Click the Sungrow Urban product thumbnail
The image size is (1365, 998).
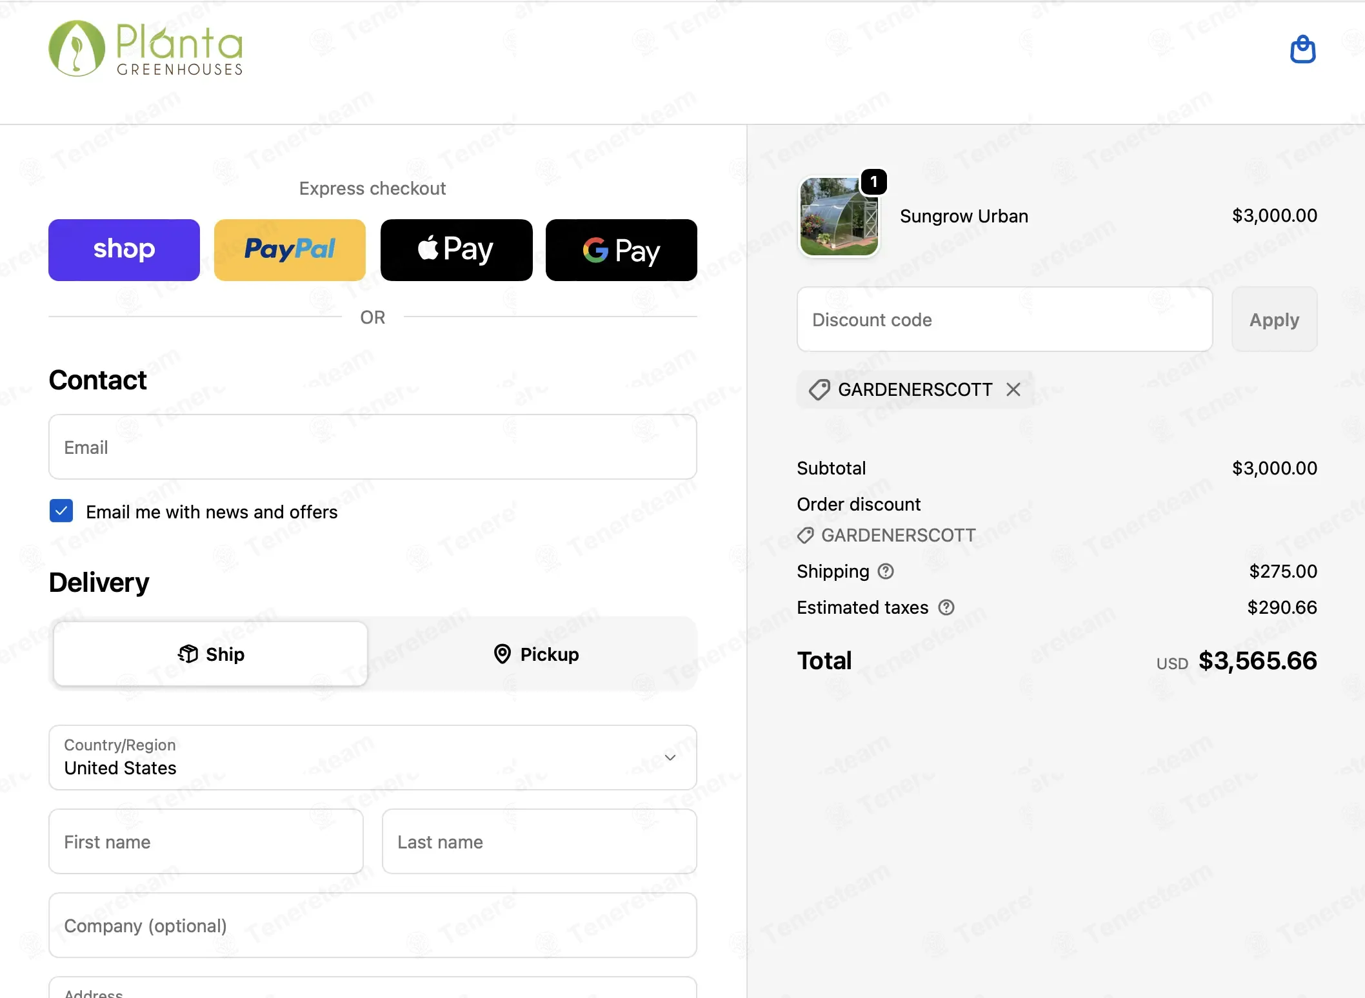pos(839,216)
